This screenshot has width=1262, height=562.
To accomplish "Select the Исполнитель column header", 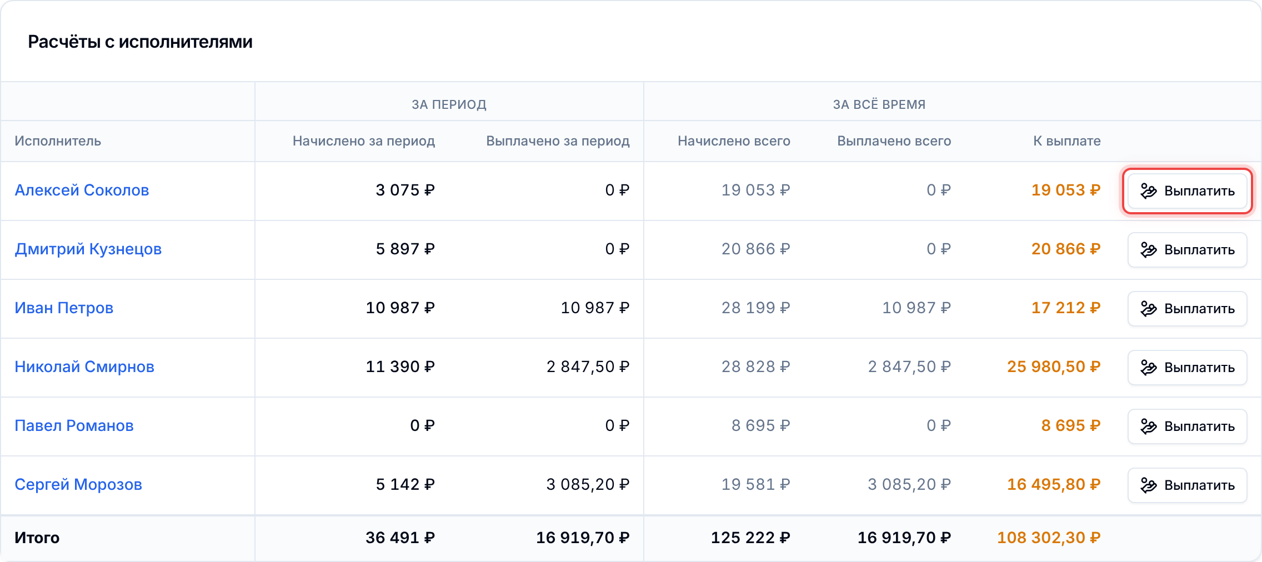I will (58, 141).
